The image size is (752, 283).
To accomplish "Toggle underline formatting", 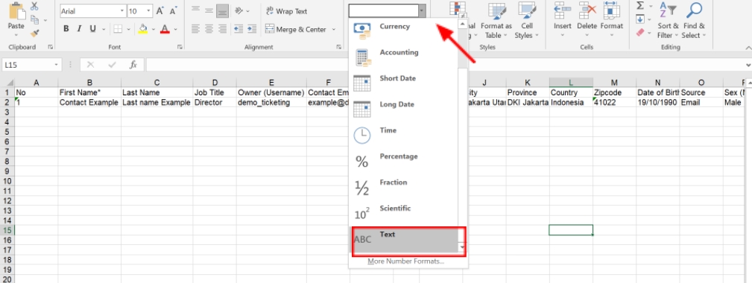I will pyautogui.click(x=92, y=29).
